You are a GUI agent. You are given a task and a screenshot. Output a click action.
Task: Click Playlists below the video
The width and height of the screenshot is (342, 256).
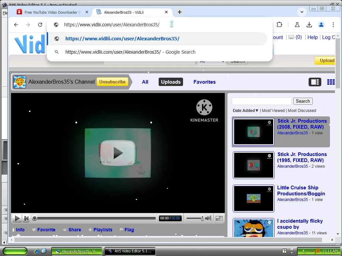(100, 230)
